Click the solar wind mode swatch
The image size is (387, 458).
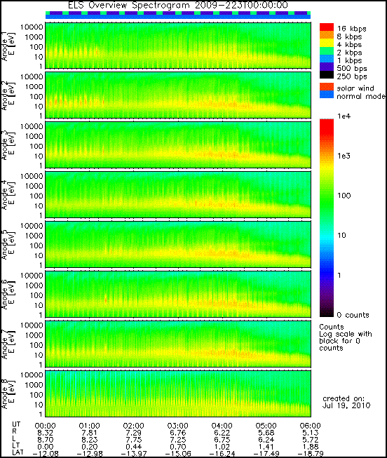pyautogui.click(x=327, y=87)
